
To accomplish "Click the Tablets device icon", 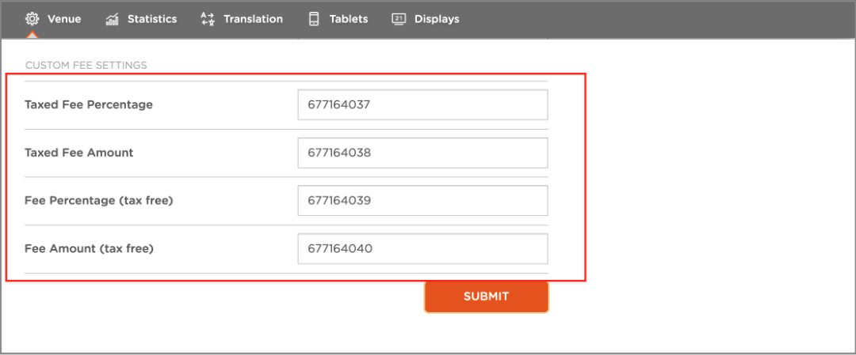I will (314, 19).
